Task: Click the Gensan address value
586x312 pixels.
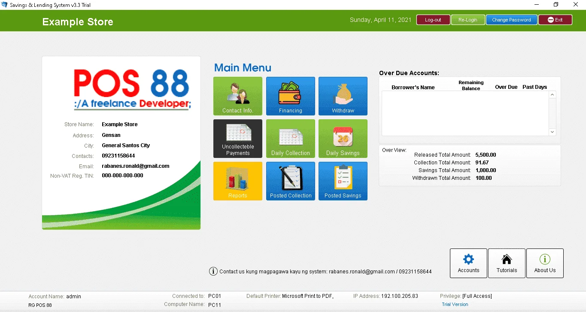Action: (111, 135)
